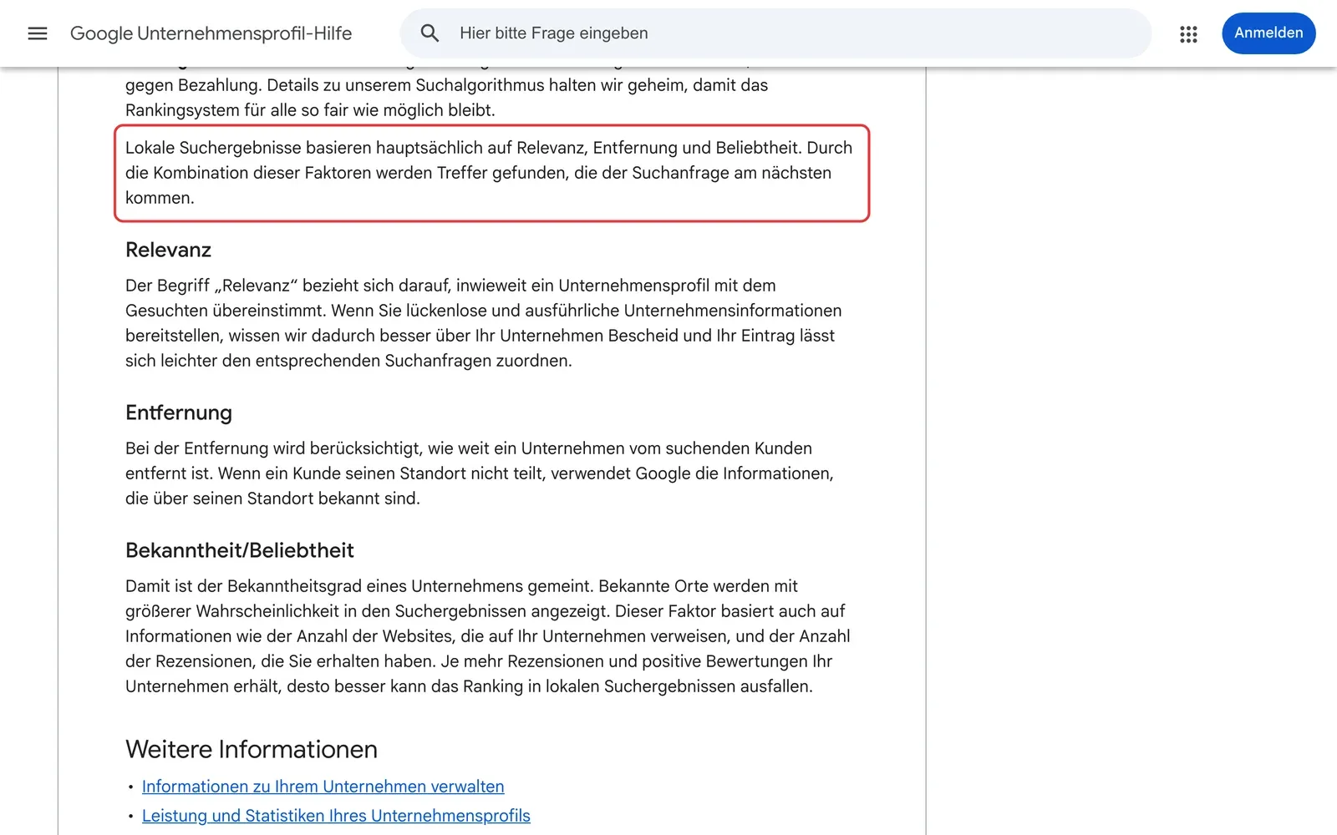Click the paragraph starting 'Bei der Entfernung'

pos(480,473)
